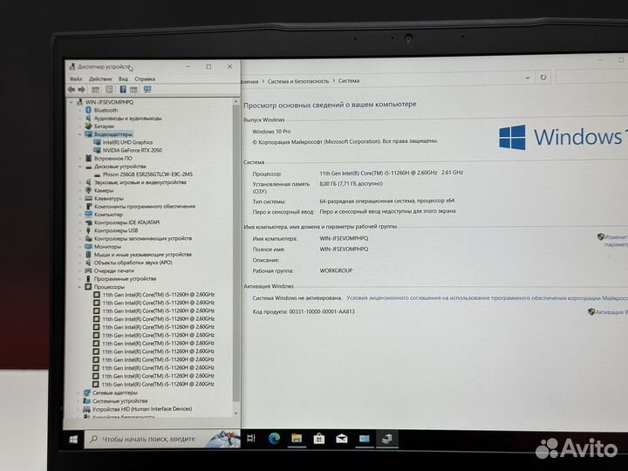Collapse the Процессоры category arrow
This screenshot has height=471, width=628.
click(x=80, y=287)
